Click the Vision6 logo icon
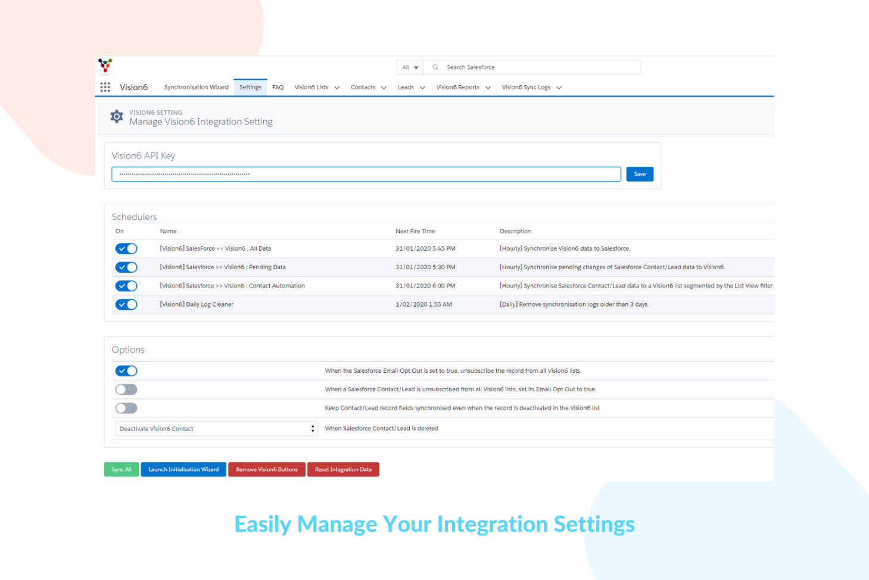 point(105,66)
